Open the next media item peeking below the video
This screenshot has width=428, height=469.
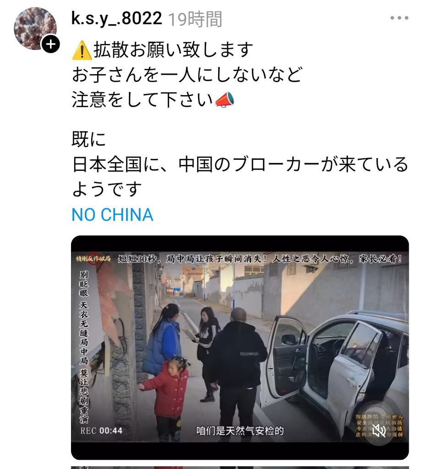(x=240, y=467)
